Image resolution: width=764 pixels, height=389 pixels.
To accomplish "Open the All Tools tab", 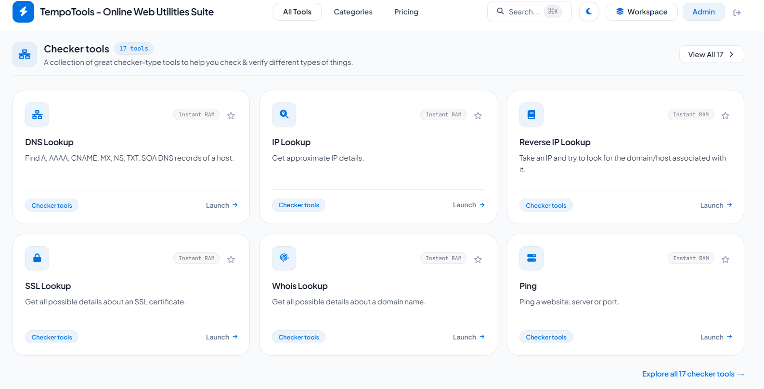I will [297, 12].
